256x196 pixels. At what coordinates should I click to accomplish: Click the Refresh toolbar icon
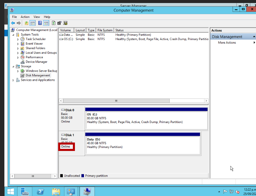53,23
